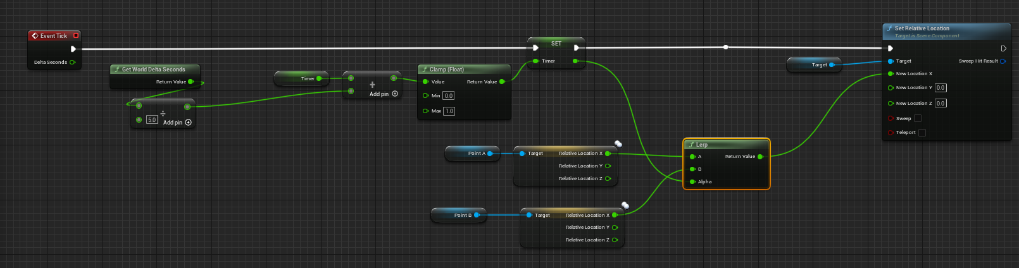Click the Timer input pin on SET node
The height and width of the screenshot is (268, 1019).
click(535, 61)
